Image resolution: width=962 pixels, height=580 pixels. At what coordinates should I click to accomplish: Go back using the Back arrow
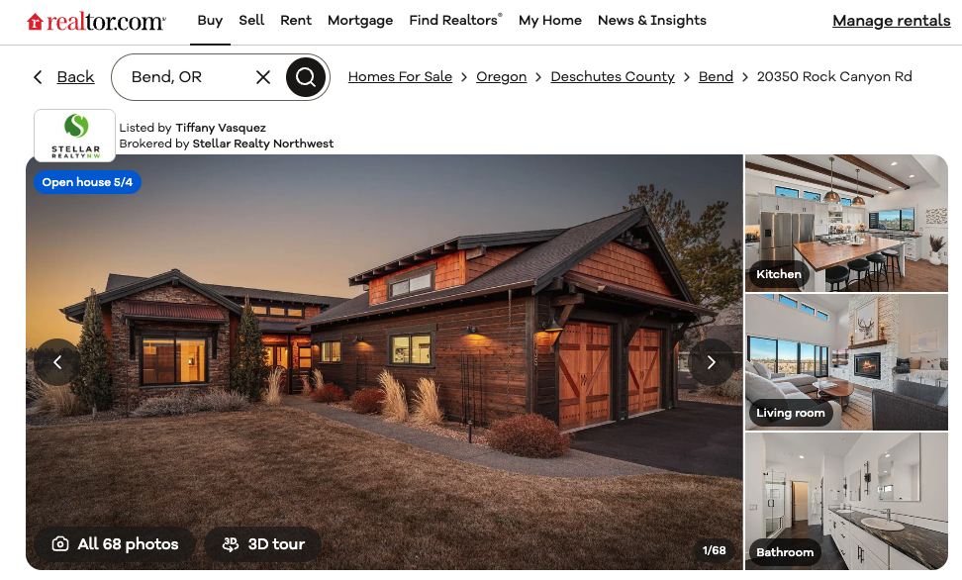63,77
